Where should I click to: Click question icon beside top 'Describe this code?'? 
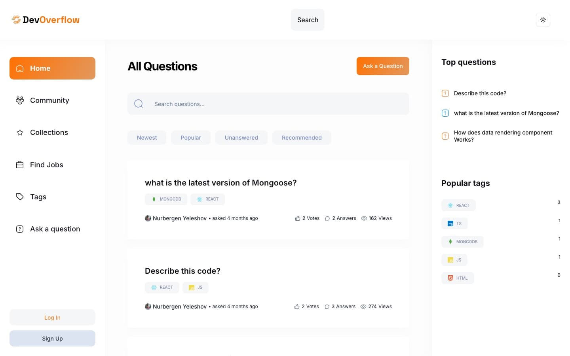[x=445, y=93]
